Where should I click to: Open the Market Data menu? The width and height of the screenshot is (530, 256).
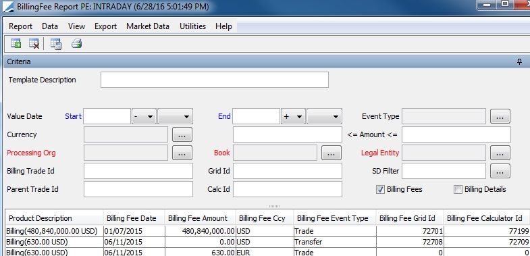(x=148, y=26)
